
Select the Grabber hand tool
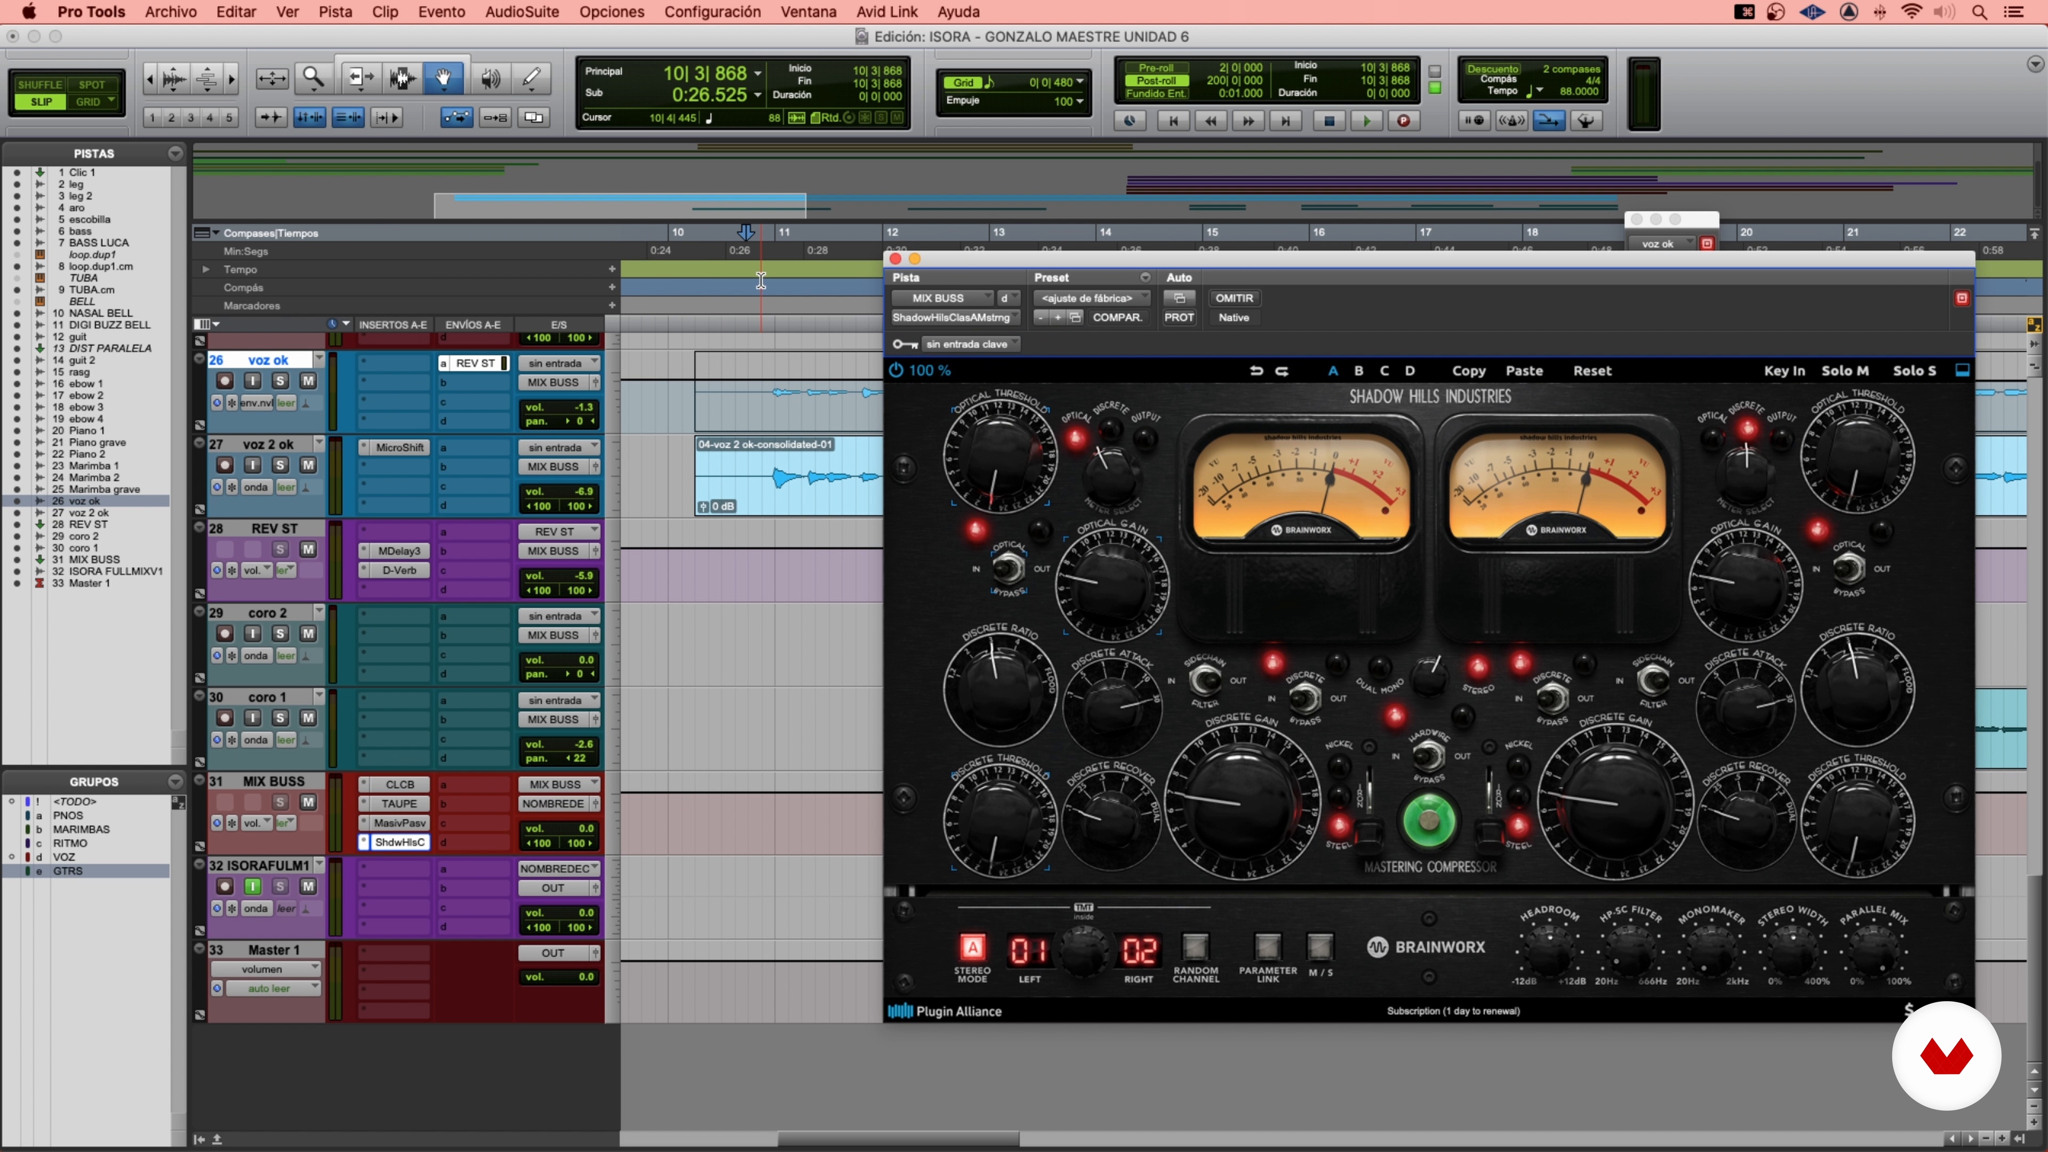pos(444,78)
